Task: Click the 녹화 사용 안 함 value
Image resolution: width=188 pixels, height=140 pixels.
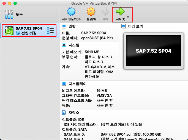Action: point(105,105)
